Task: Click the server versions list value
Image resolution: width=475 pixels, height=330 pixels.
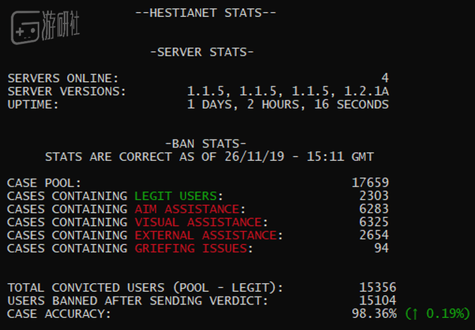Action: (288, 92)
